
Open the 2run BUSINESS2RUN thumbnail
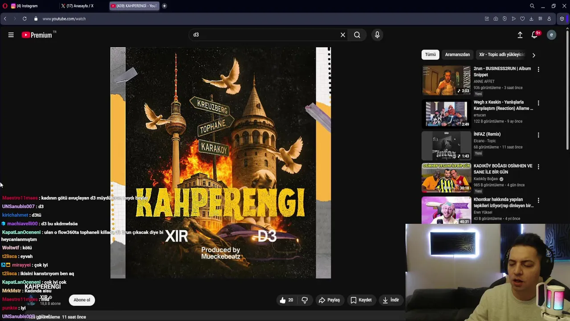(x=446, y=80)
